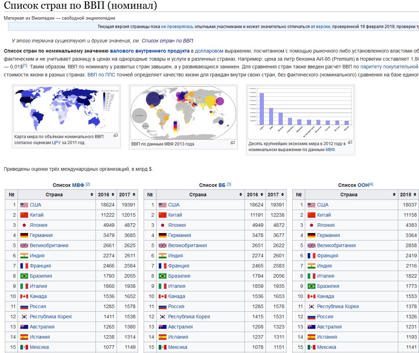The height and width of the screenshot is (353, 419).
Task: Click the UK flag in IMF list
Action: coord(24,245)
